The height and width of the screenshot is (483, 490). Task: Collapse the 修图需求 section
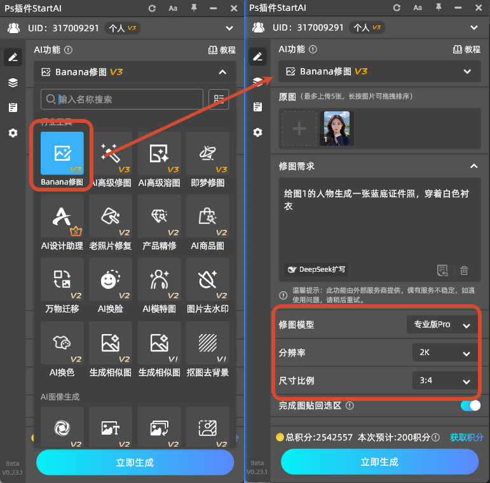[473, 166]
